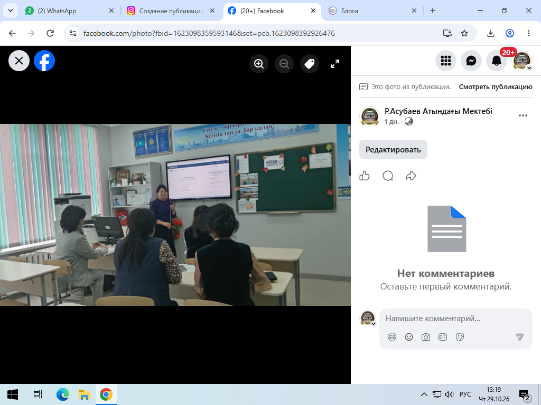
Task: Open post options three-dot menu
Action: click(523, 115)
